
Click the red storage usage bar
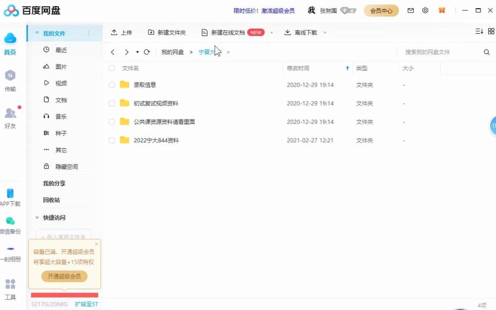[x=65, y=295]
